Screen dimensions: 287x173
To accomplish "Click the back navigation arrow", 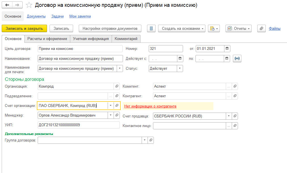I will (x=7, y=5).
